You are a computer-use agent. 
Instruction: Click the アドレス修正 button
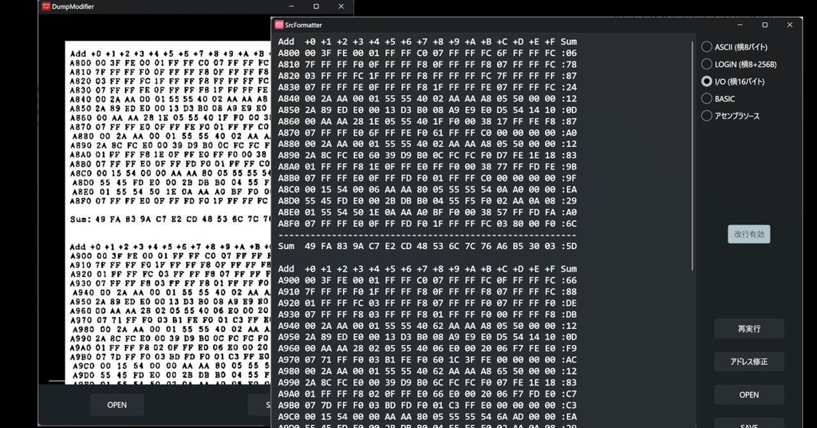(748, 362)
